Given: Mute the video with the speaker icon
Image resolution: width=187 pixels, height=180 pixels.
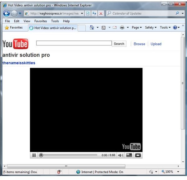Looking at the screenshot, I should (121, 155).
